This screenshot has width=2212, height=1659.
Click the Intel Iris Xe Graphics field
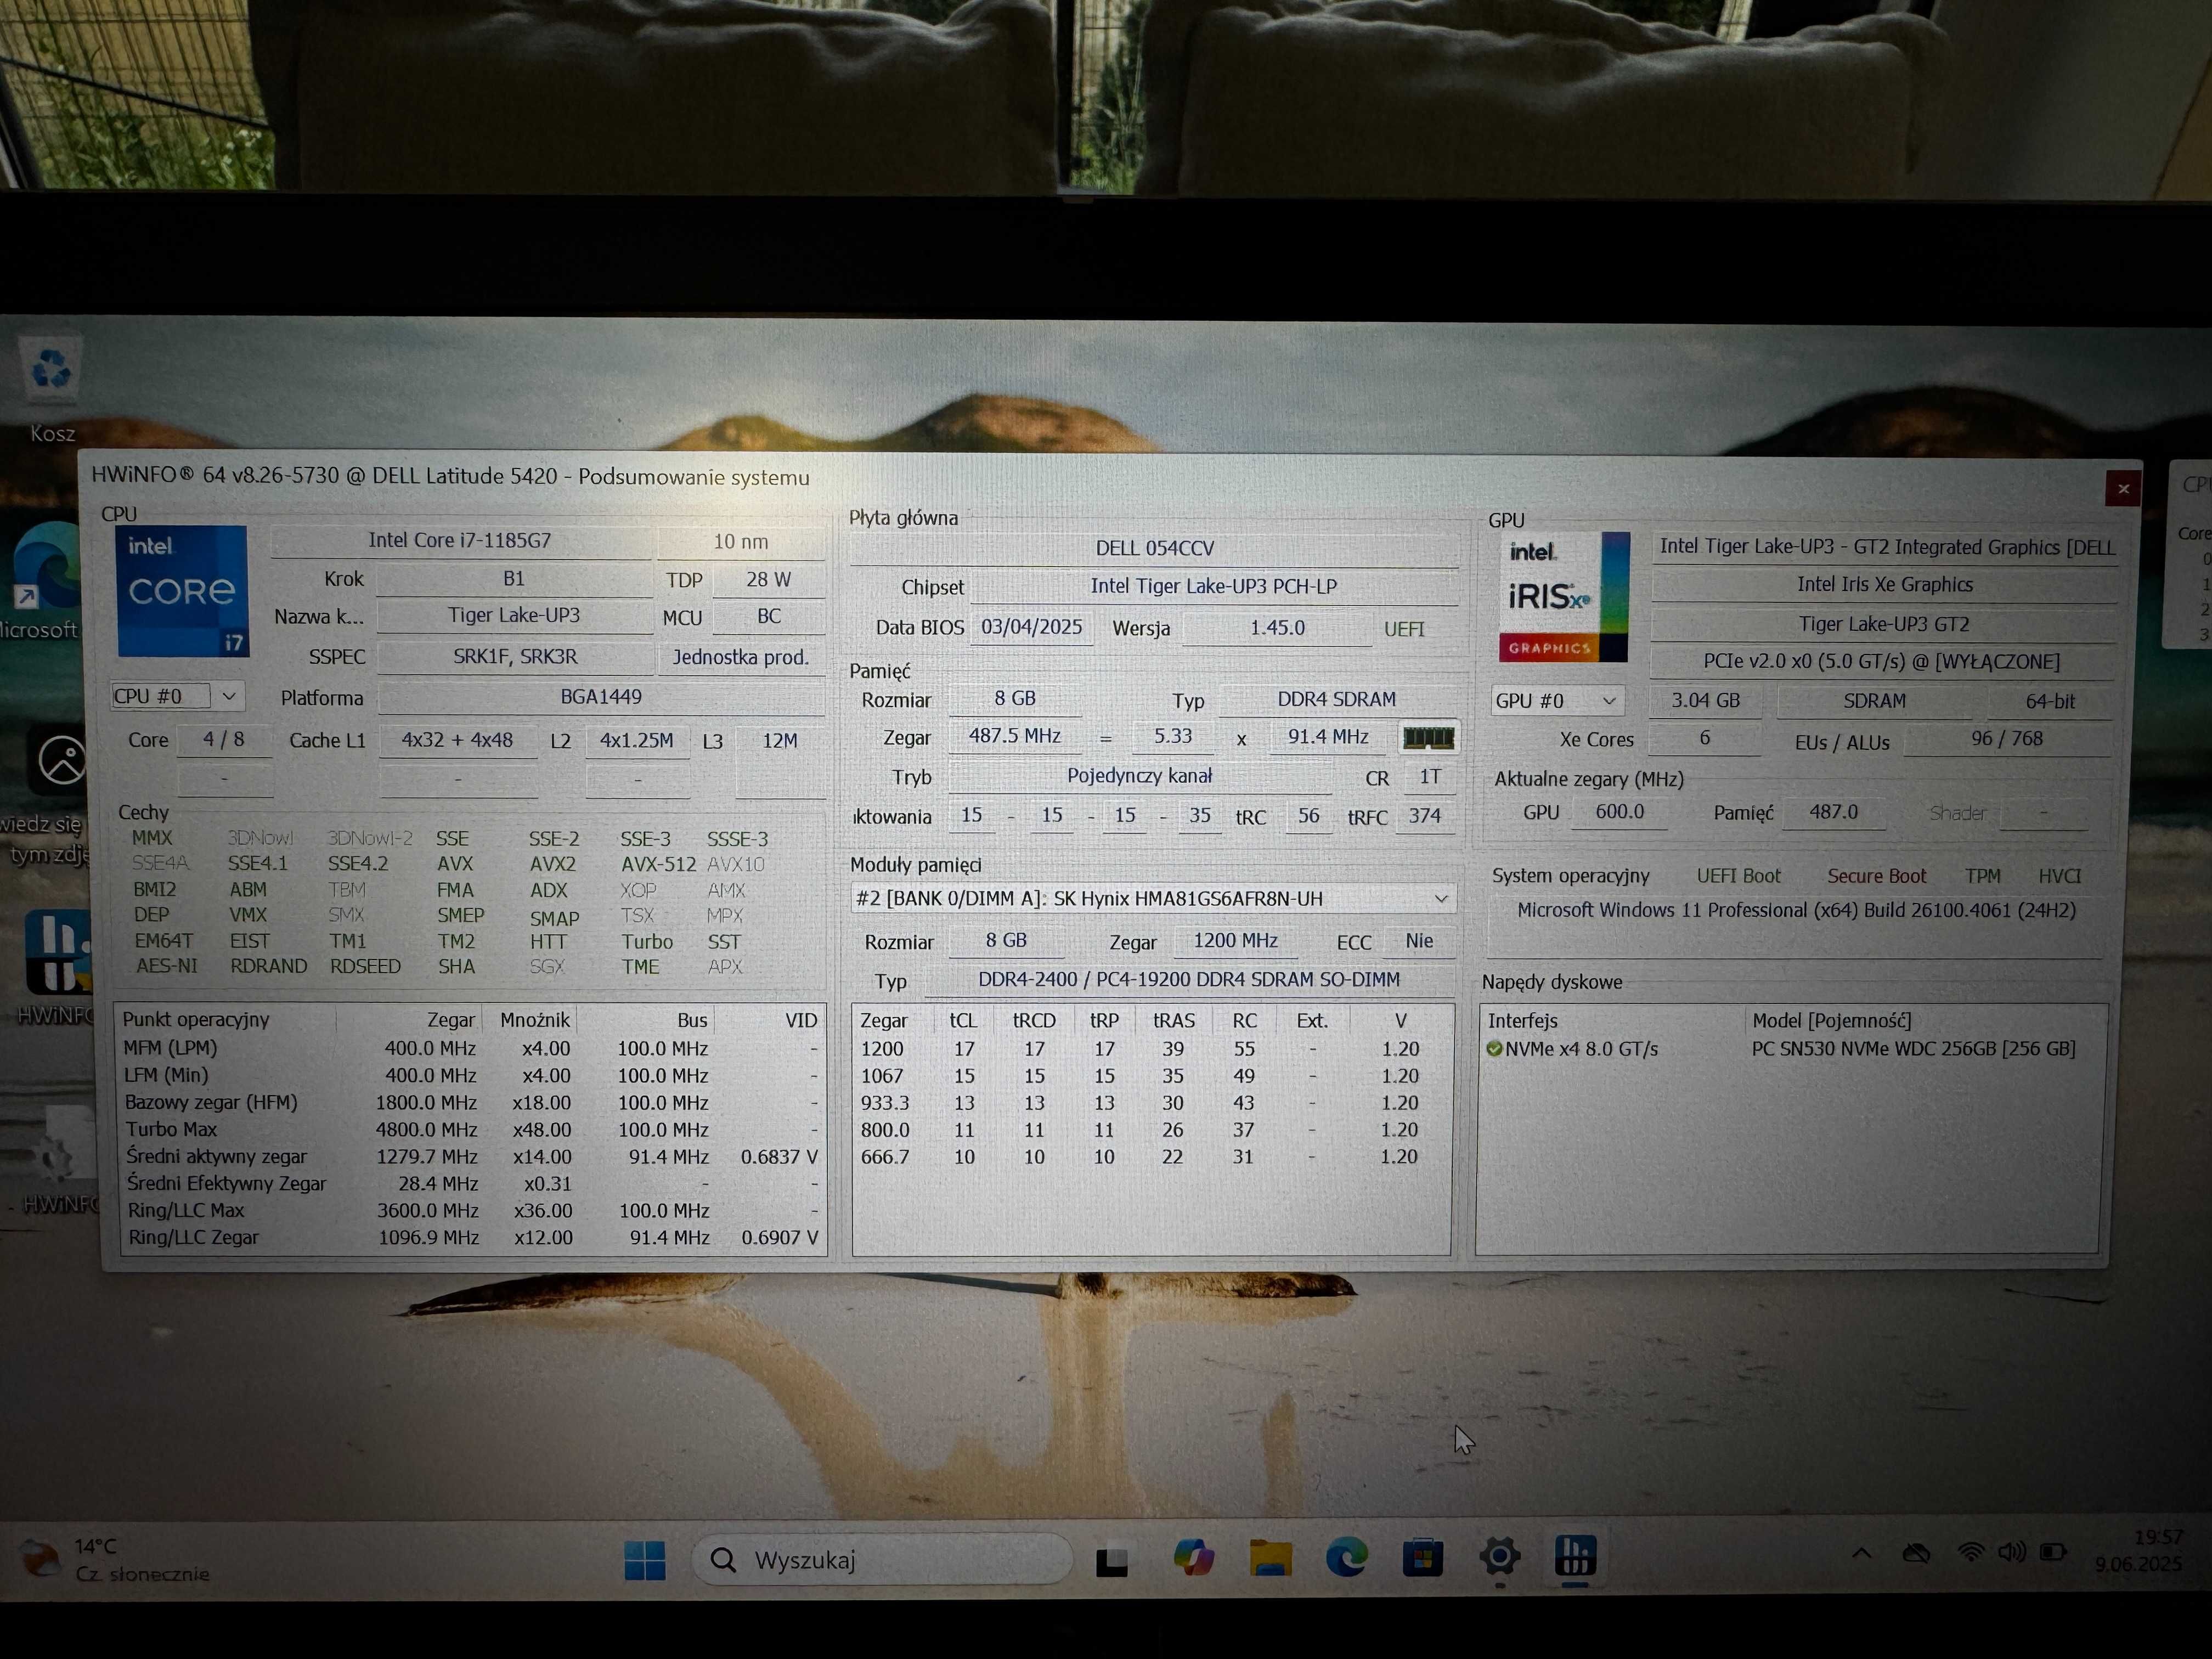[x=1884, y=585]
